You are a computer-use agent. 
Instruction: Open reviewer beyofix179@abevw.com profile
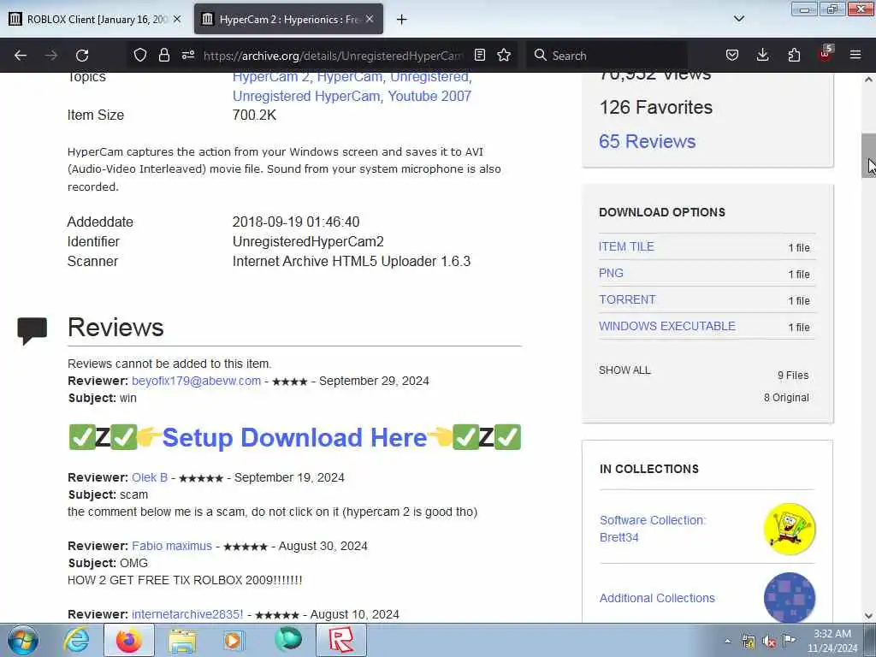click(196, 381)
